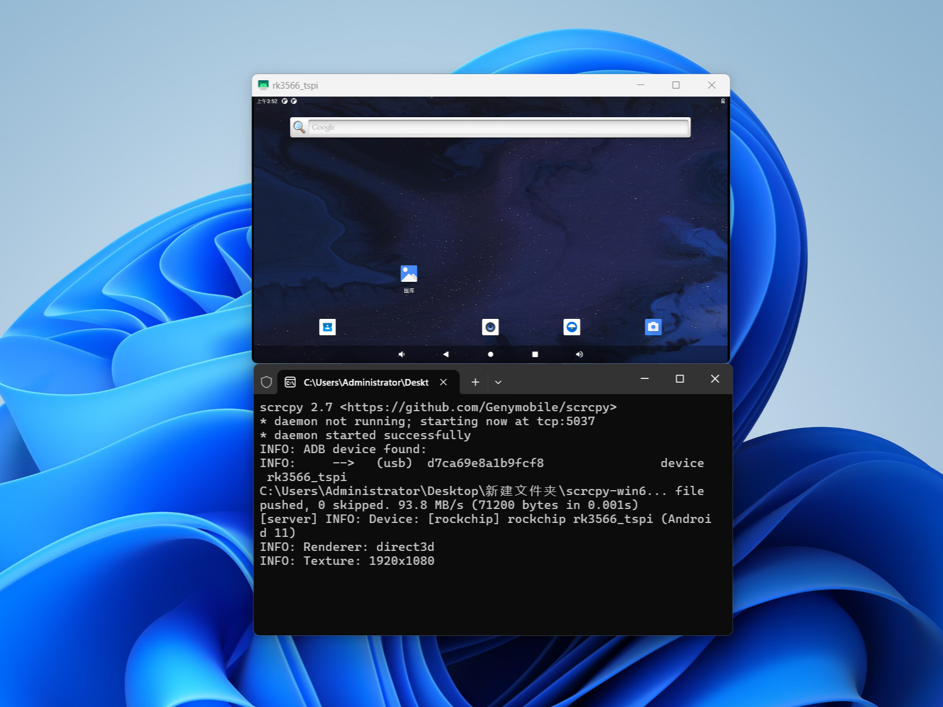
Task: Open a new terminal tab with plus button
Action: click(475, 382)
